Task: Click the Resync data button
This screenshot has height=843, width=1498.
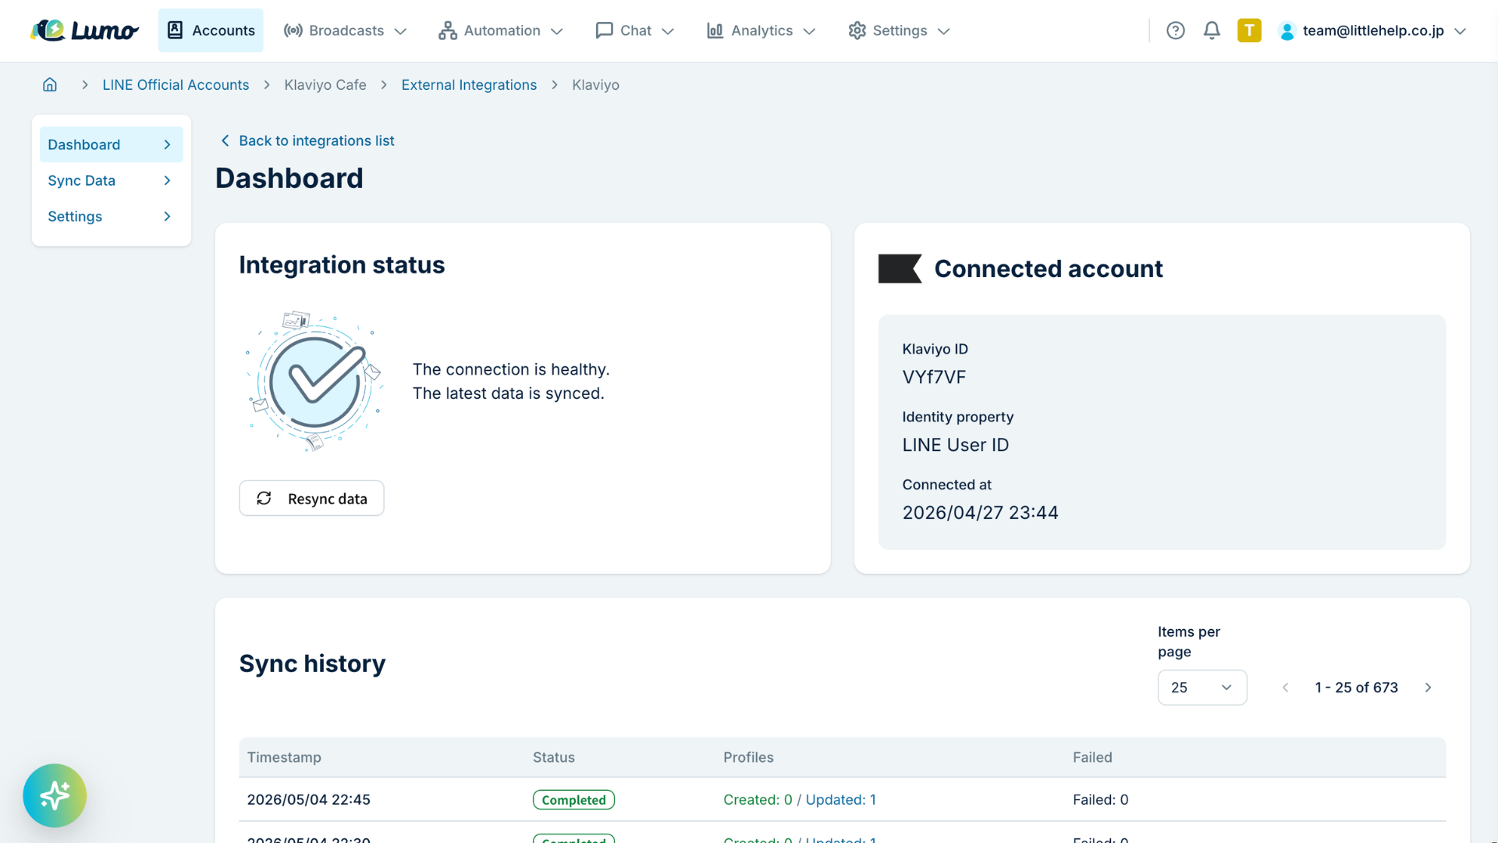Action: (x=311, y=498)
